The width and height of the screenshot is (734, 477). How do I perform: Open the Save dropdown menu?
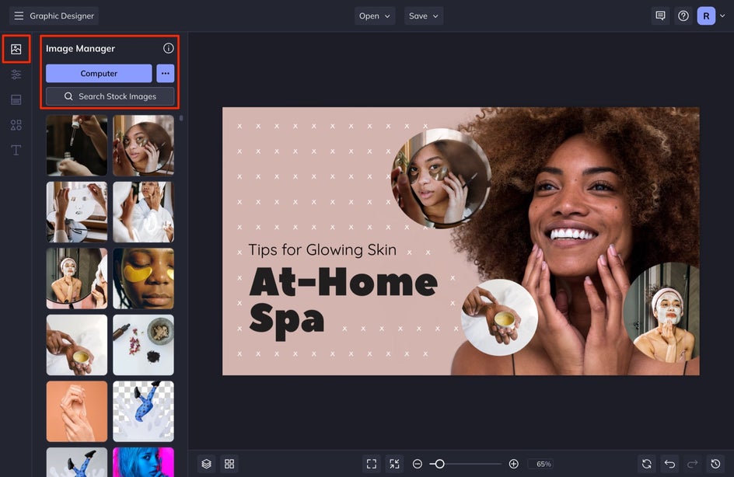424,16
